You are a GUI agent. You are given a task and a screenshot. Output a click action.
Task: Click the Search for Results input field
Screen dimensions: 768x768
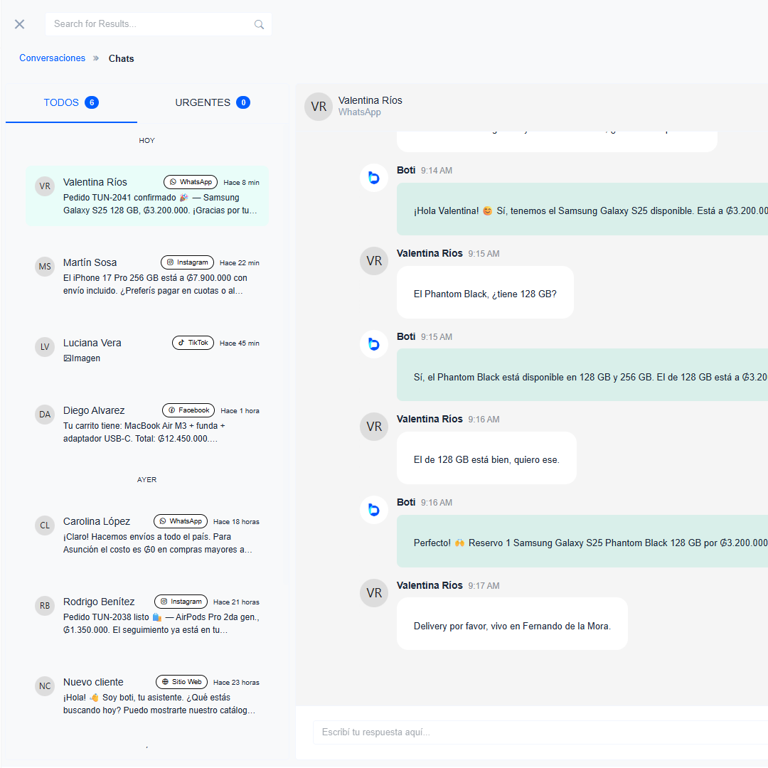pyautogui.click(x=158, y=24)
